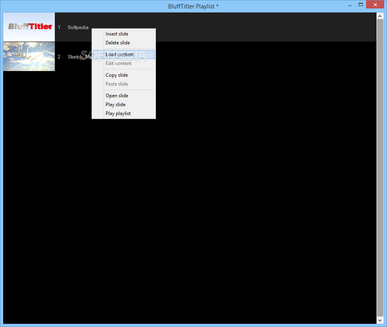The height and width of the screenshot is (327, 387).
Task: Choose Play slide menu entry
Action: click(x=124, y=105)
